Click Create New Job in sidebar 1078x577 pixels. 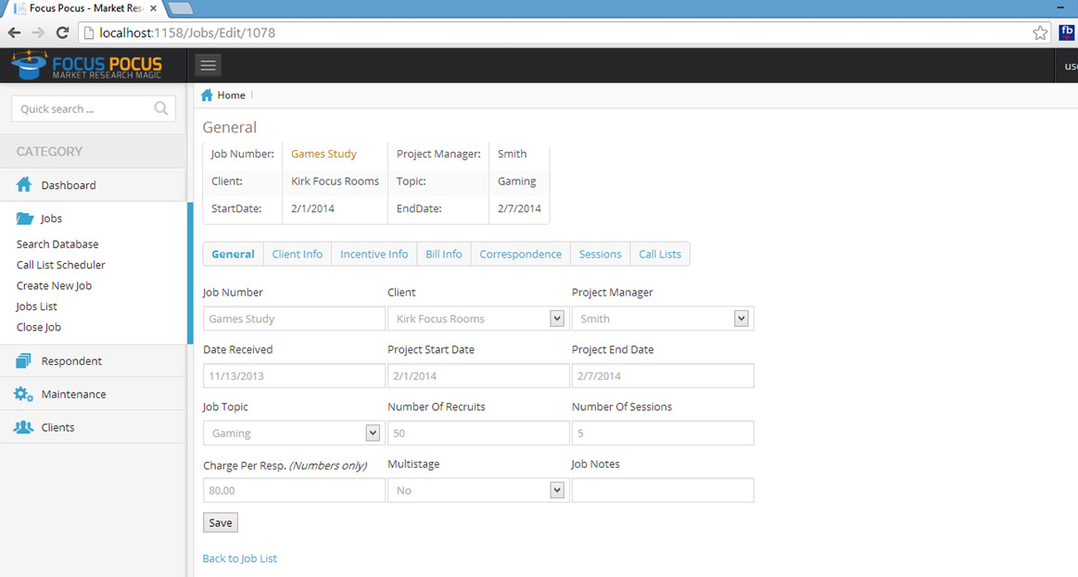(55, 286)
